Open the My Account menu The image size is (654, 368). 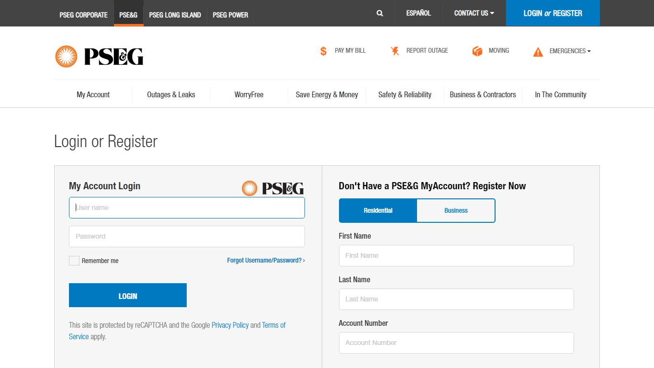pyautogui.click(x=93, y=94)
